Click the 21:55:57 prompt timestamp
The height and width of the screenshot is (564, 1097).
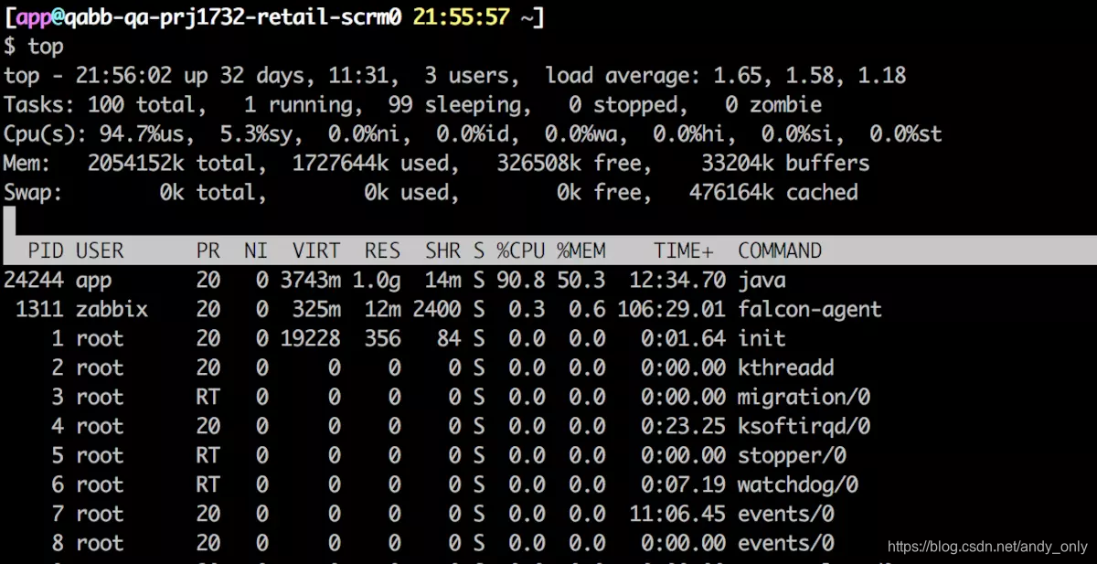click(x=461, y=16)
